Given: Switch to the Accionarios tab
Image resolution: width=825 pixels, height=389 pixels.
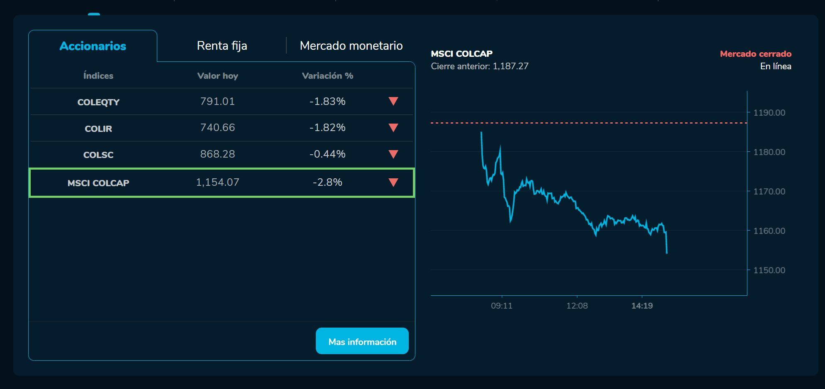Looking at the screenshot, I should [93, 46].
